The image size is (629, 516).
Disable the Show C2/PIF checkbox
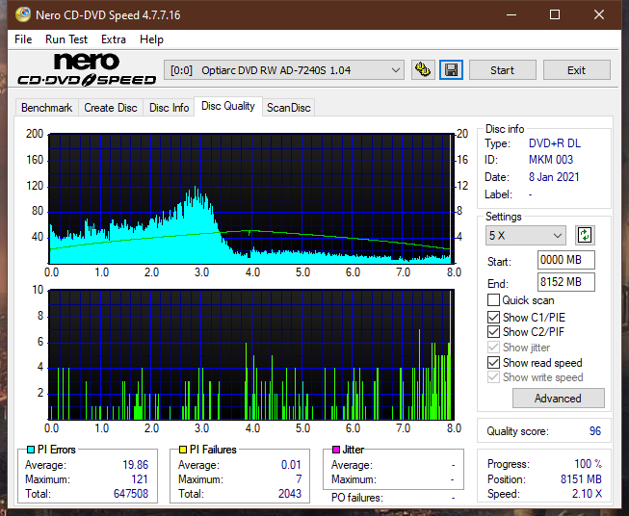tap(494, 332)
